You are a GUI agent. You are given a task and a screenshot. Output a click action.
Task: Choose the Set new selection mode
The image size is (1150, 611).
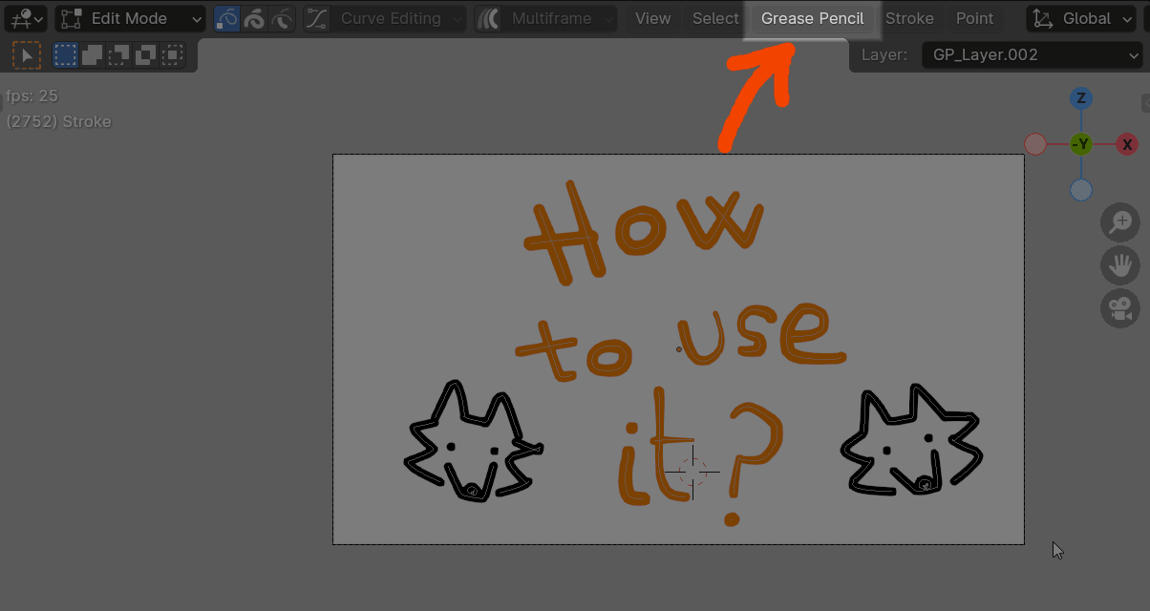point(65,55)
